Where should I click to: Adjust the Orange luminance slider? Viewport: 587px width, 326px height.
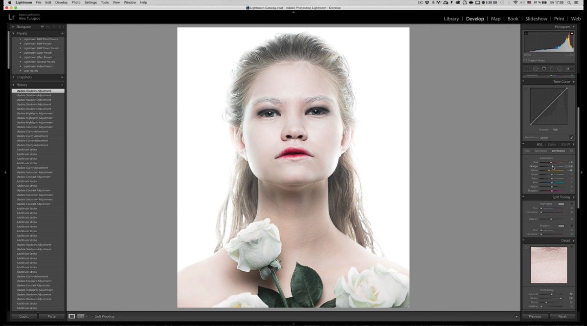point(552,166)
